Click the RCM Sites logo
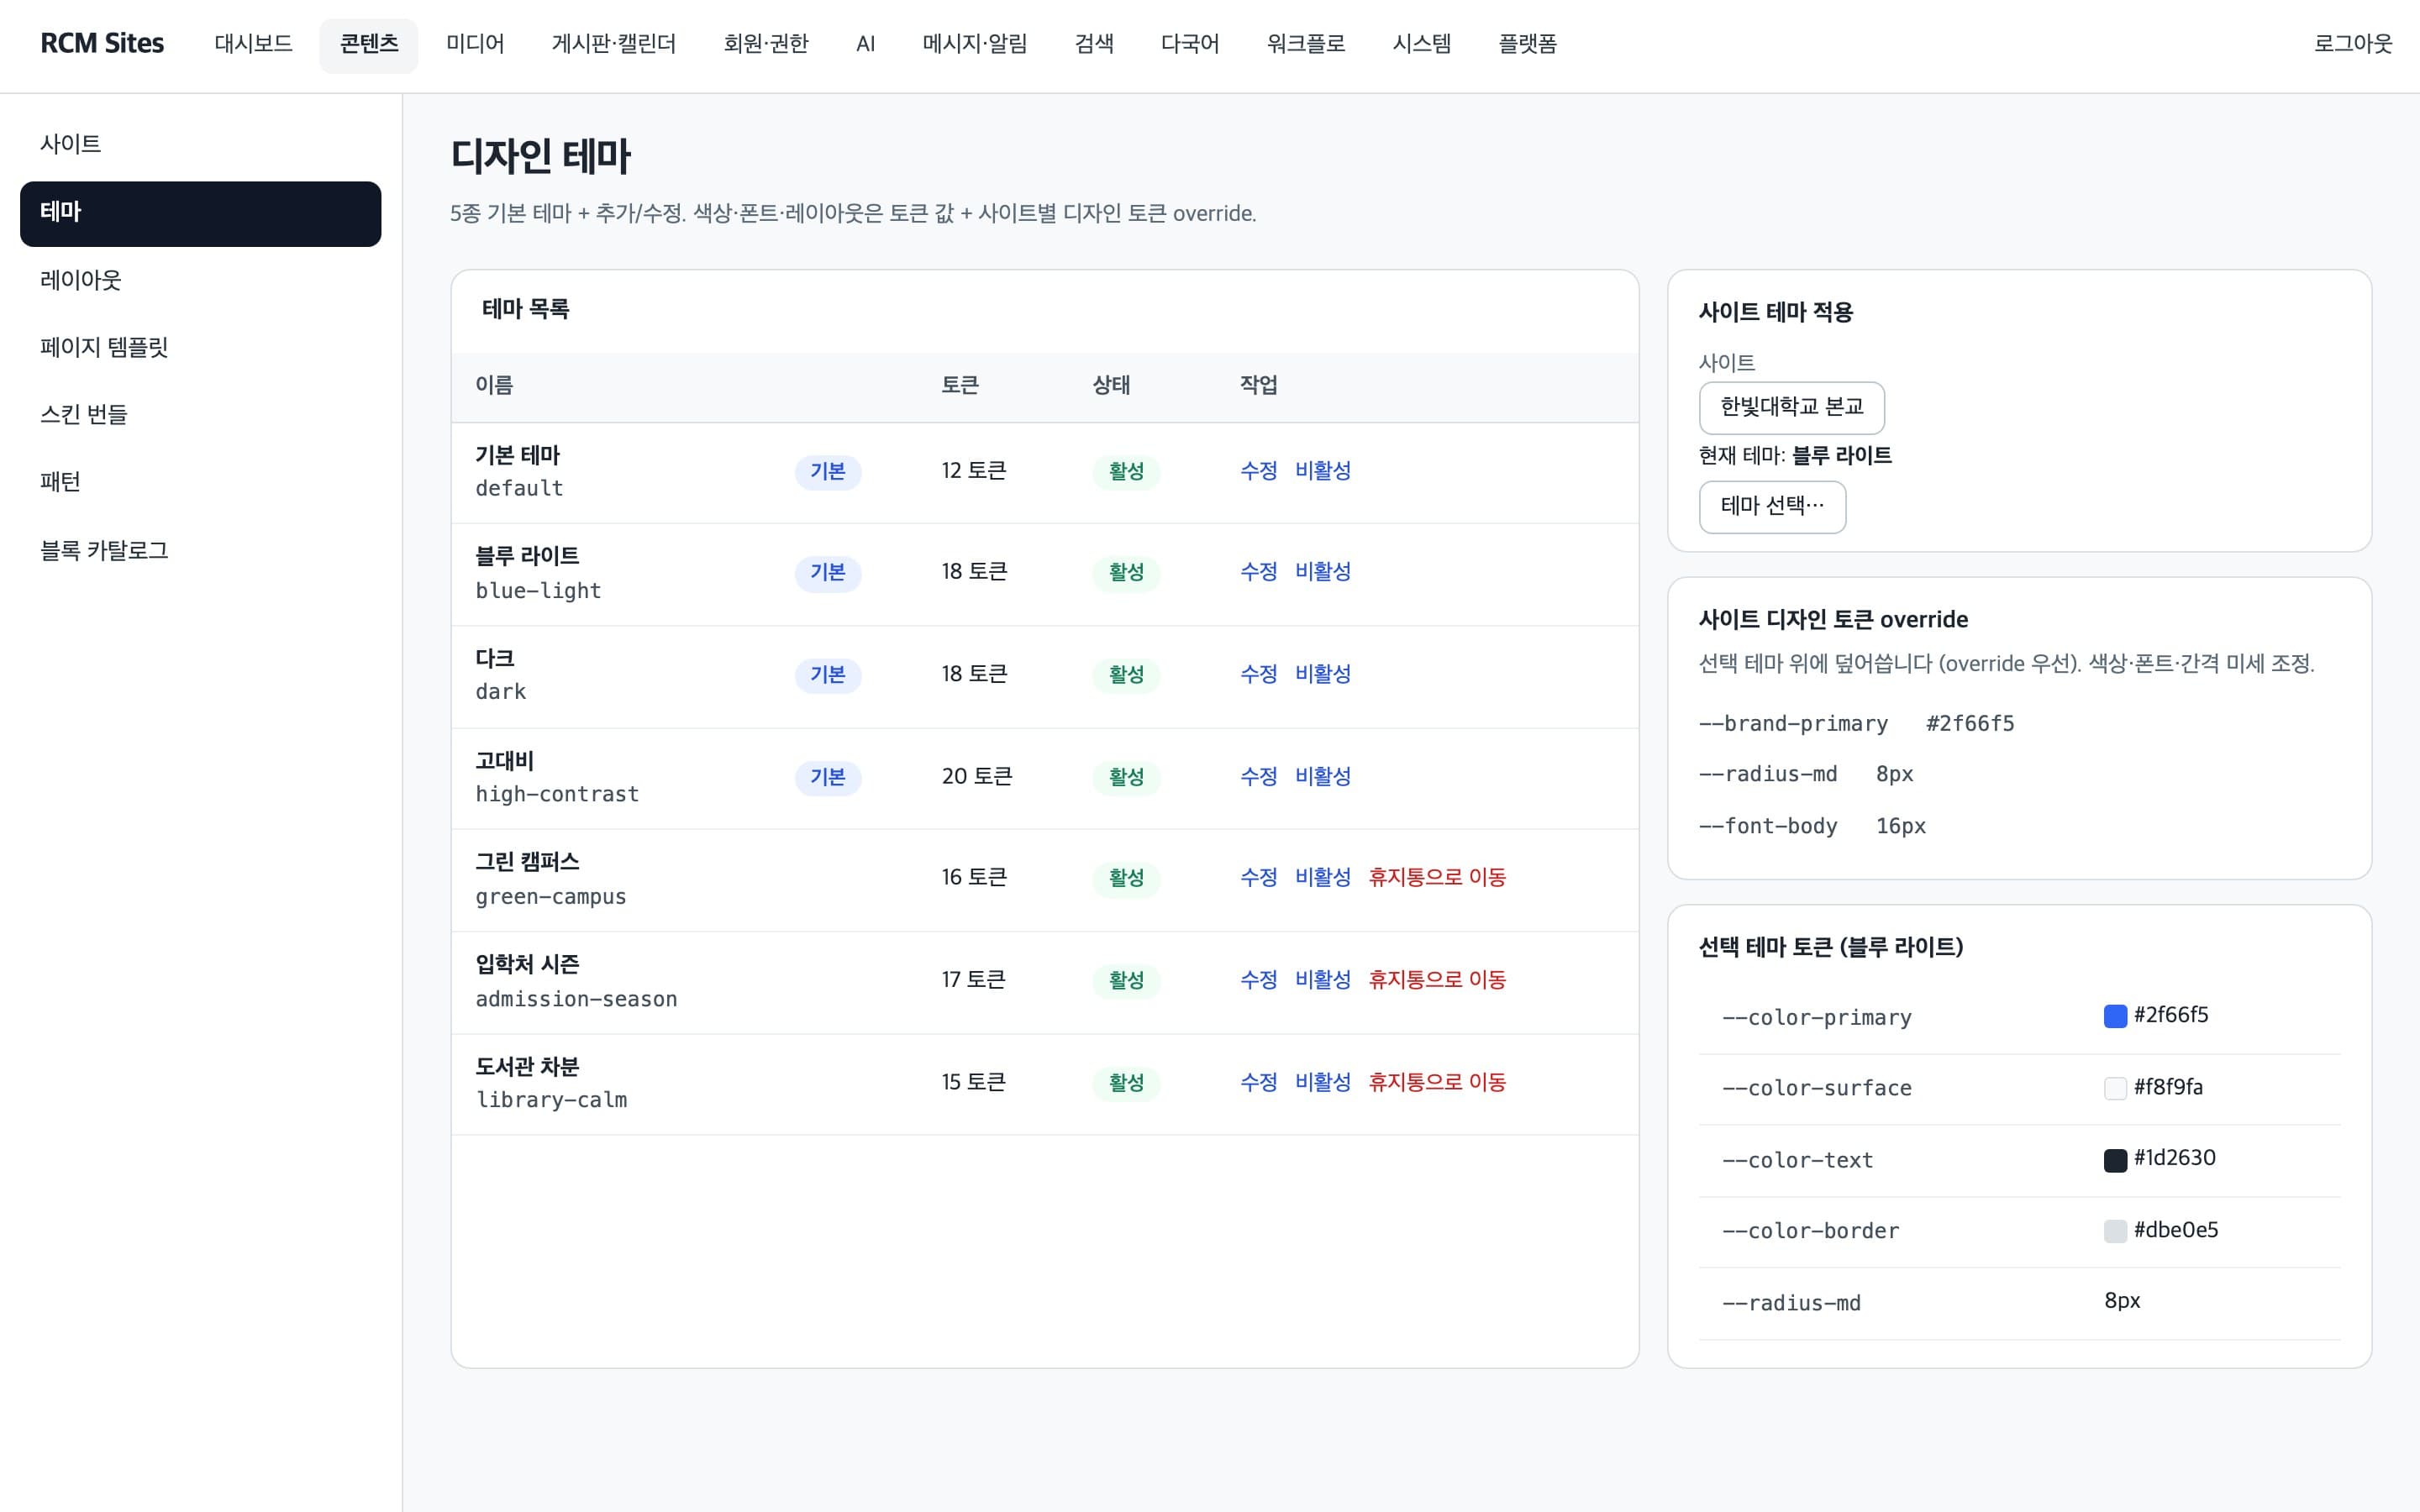The height and width of the screenshot is (1512, 2420). tap(102, 44)
